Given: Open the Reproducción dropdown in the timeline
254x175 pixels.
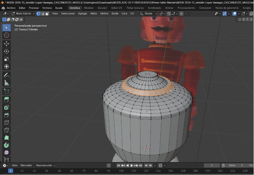Looking at the screenshot, I should 45,165.
